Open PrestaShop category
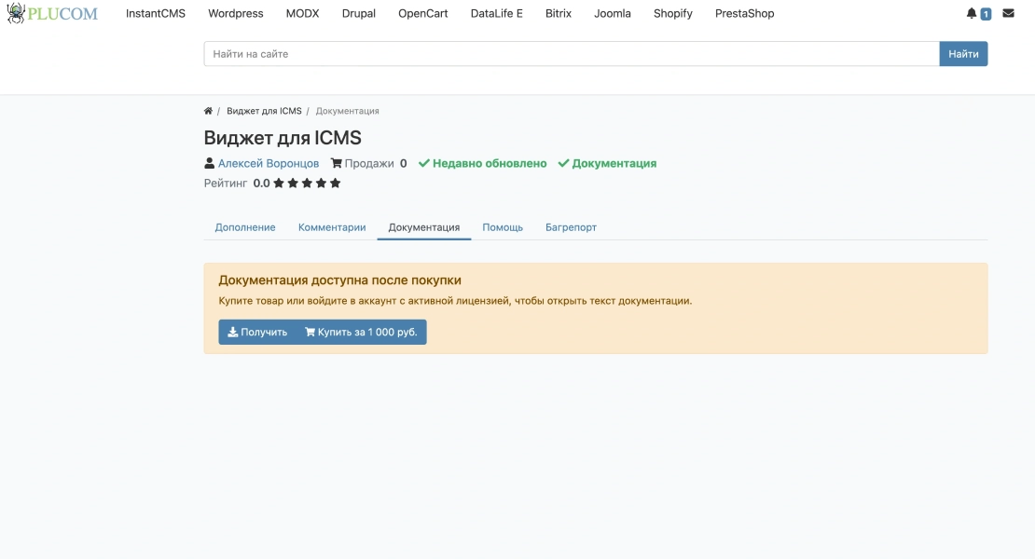Image resolution: width=1035 pixels, height=559 pixels. [x=745, y=13]
